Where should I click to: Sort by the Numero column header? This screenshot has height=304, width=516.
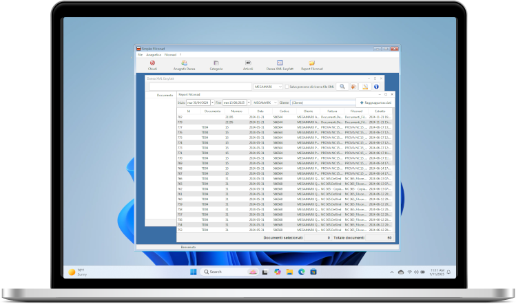[236, 111]
